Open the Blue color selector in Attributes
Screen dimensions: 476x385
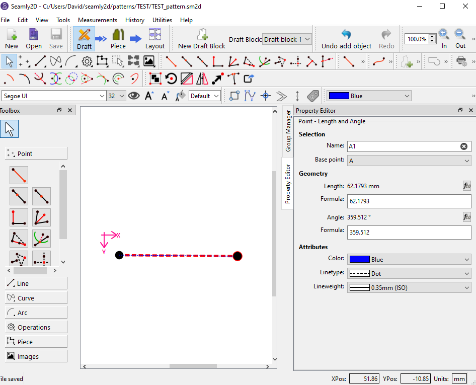[409, 260]
